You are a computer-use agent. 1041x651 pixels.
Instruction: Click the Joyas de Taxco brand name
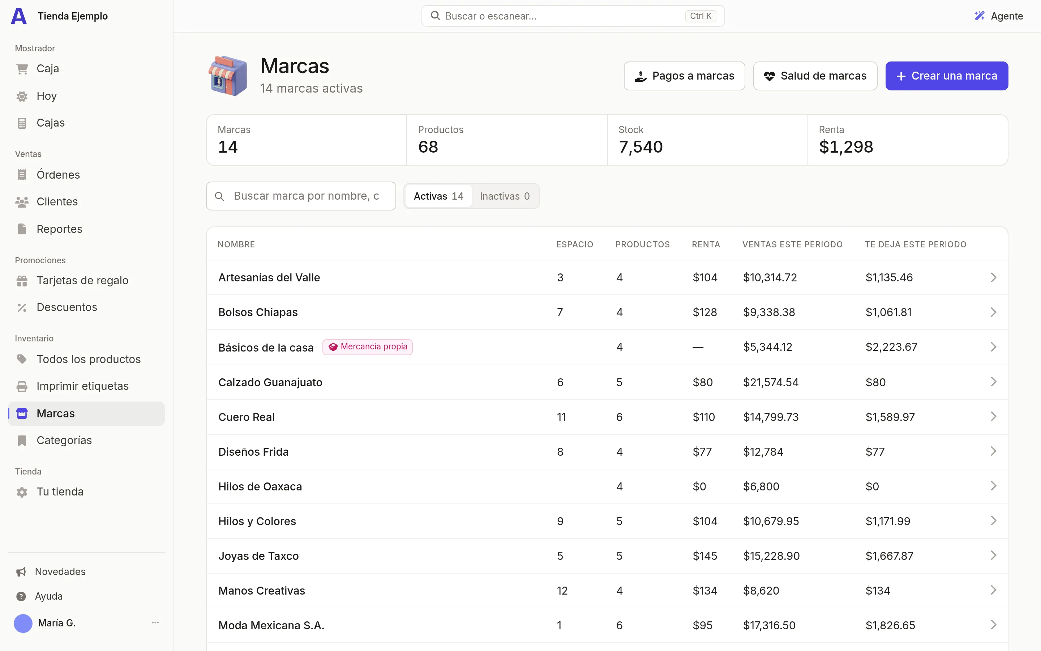click(258, 556)
